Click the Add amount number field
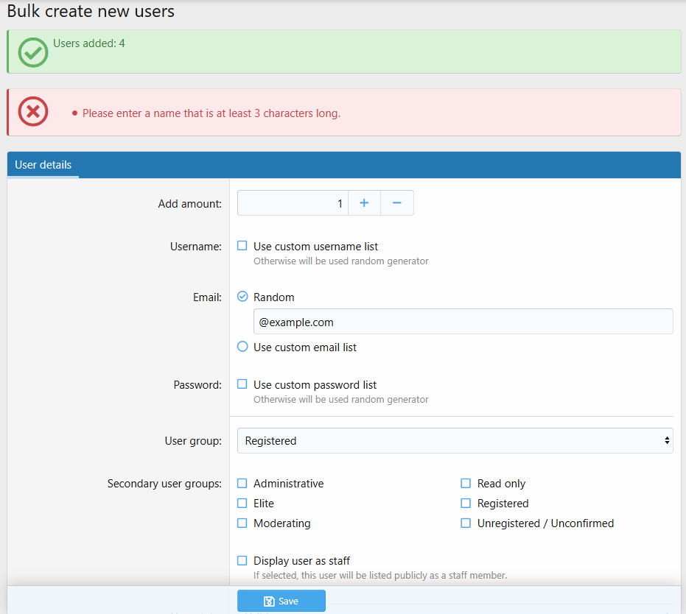This screenshot has width=686, height=614. (293, 203)
